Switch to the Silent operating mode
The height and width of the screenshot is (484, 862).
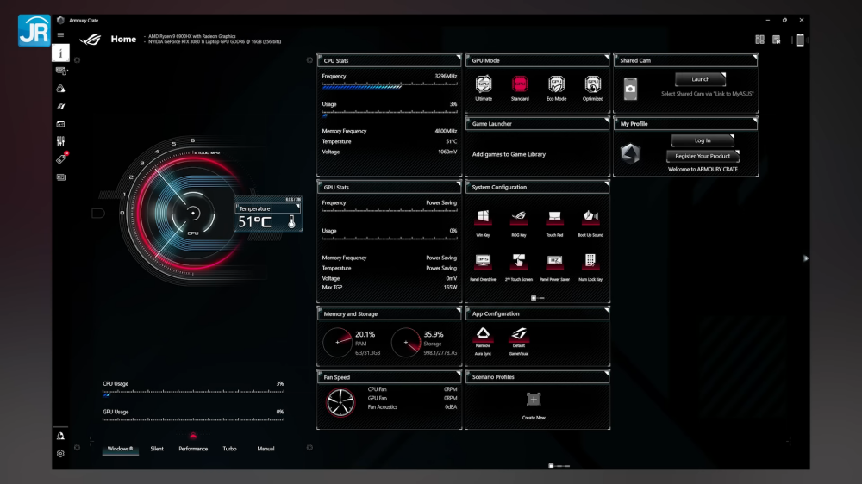coord(157,449)
